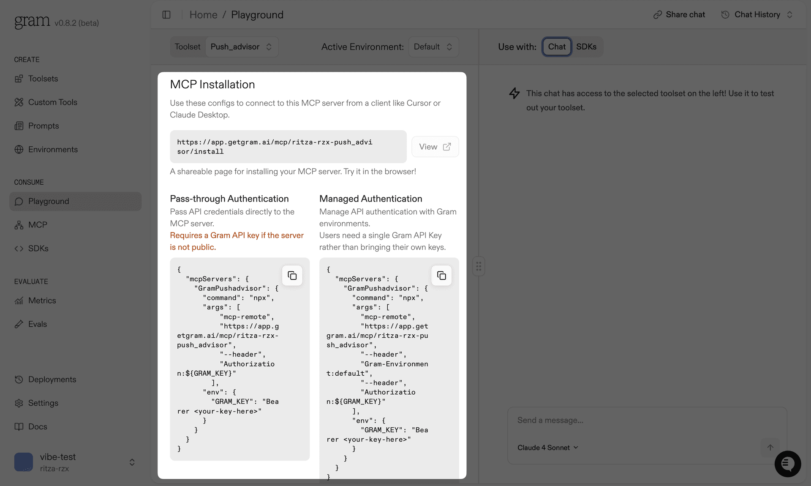Select the Environments sidebar icon
This screenshot has height=486, width=811.
point(19,149)
